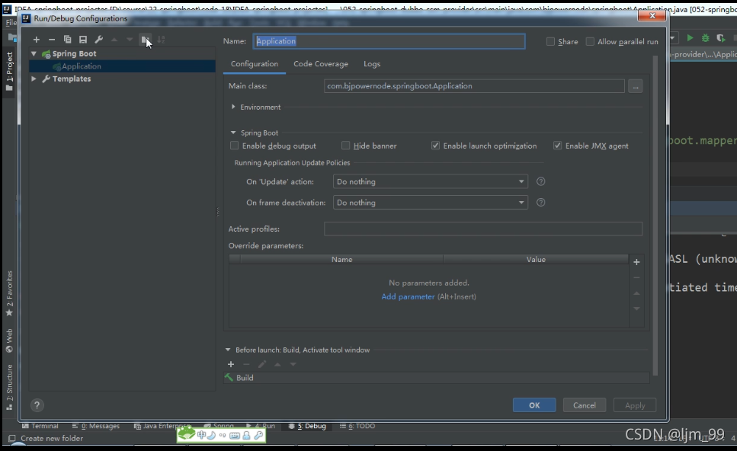Add override parameter with plus icon
This screenshot has height=451, width=737.
tap(636, 262)
